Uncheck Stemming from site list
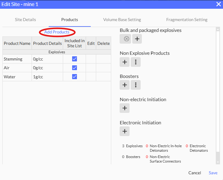Screen dimensions: 223x180 75,59
